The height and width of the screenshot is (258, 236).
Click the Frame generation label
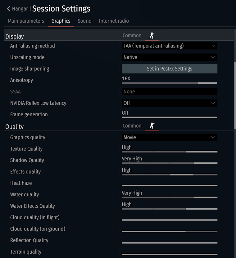[x=29, y=114]
